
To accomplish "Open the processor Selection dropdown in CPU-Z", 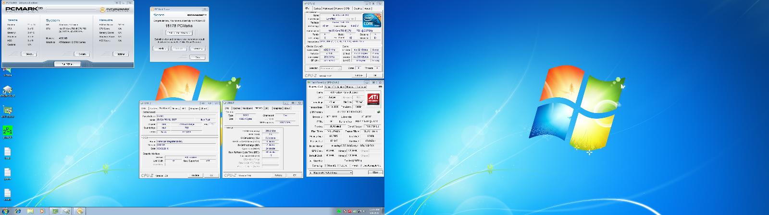I will [x=331, y=68].
